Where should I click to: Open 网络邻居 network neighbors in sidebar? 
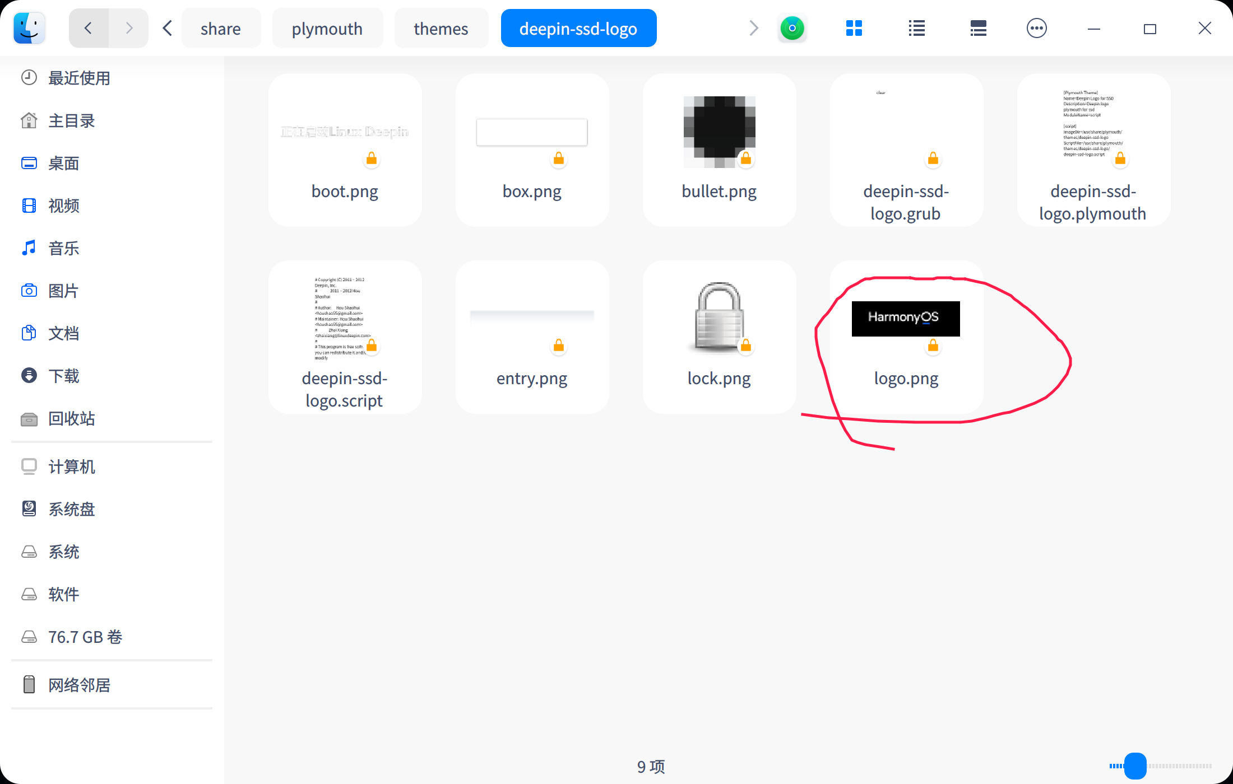coord(79,685)
